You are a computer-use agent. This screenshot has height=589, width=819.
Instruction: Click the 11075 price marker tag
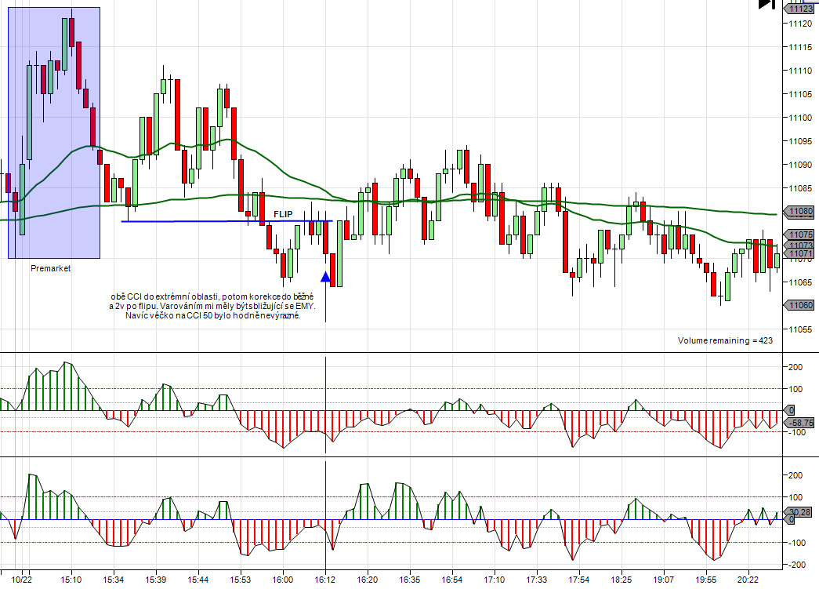click(800, 235)
